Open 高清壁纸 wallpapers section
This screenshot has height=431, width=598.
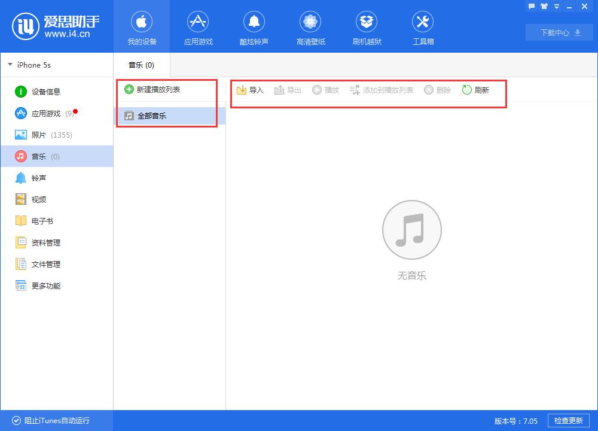click(x=310, y=27)
